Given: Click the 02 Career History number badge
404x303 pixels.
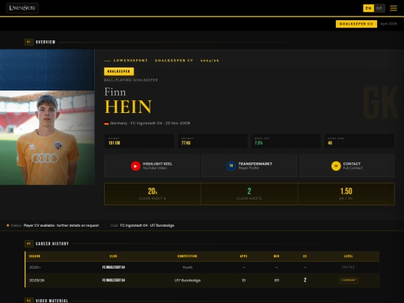Looking at the screenshot, I should 29,243.
